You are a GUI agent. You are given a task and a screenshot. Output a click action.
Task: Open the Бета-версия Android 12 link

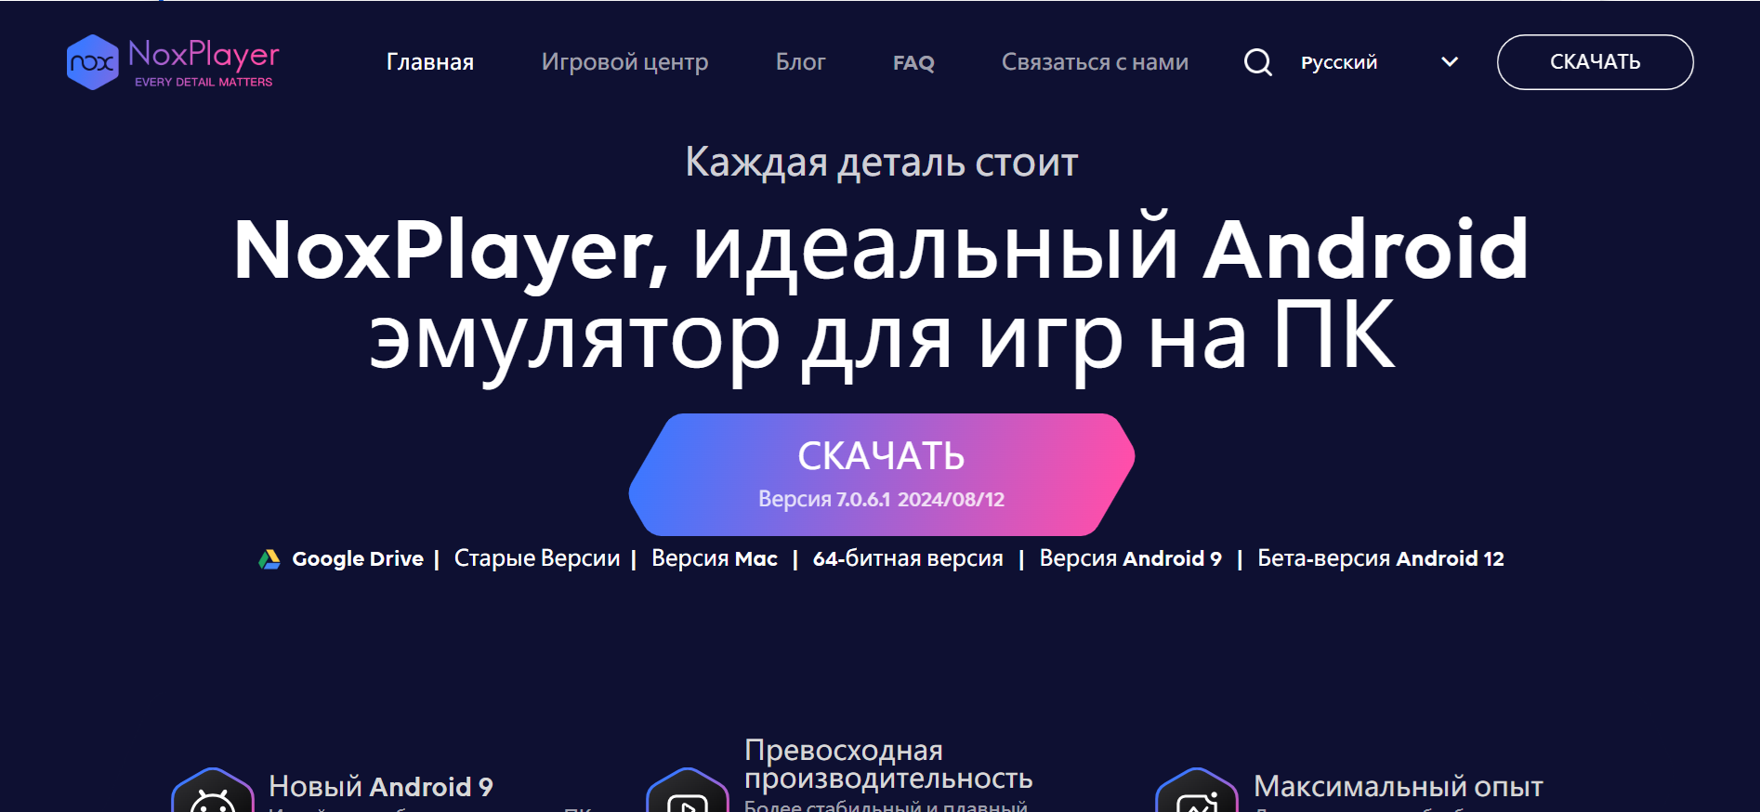[1381, 558]
